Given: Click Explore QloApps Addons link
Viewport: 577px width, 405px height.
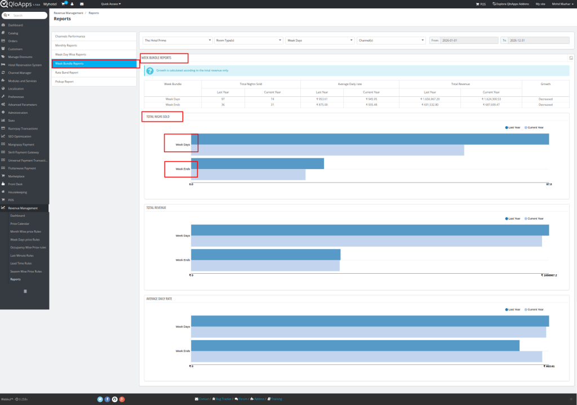Looking at the screenshot, I should pos(511,3).
